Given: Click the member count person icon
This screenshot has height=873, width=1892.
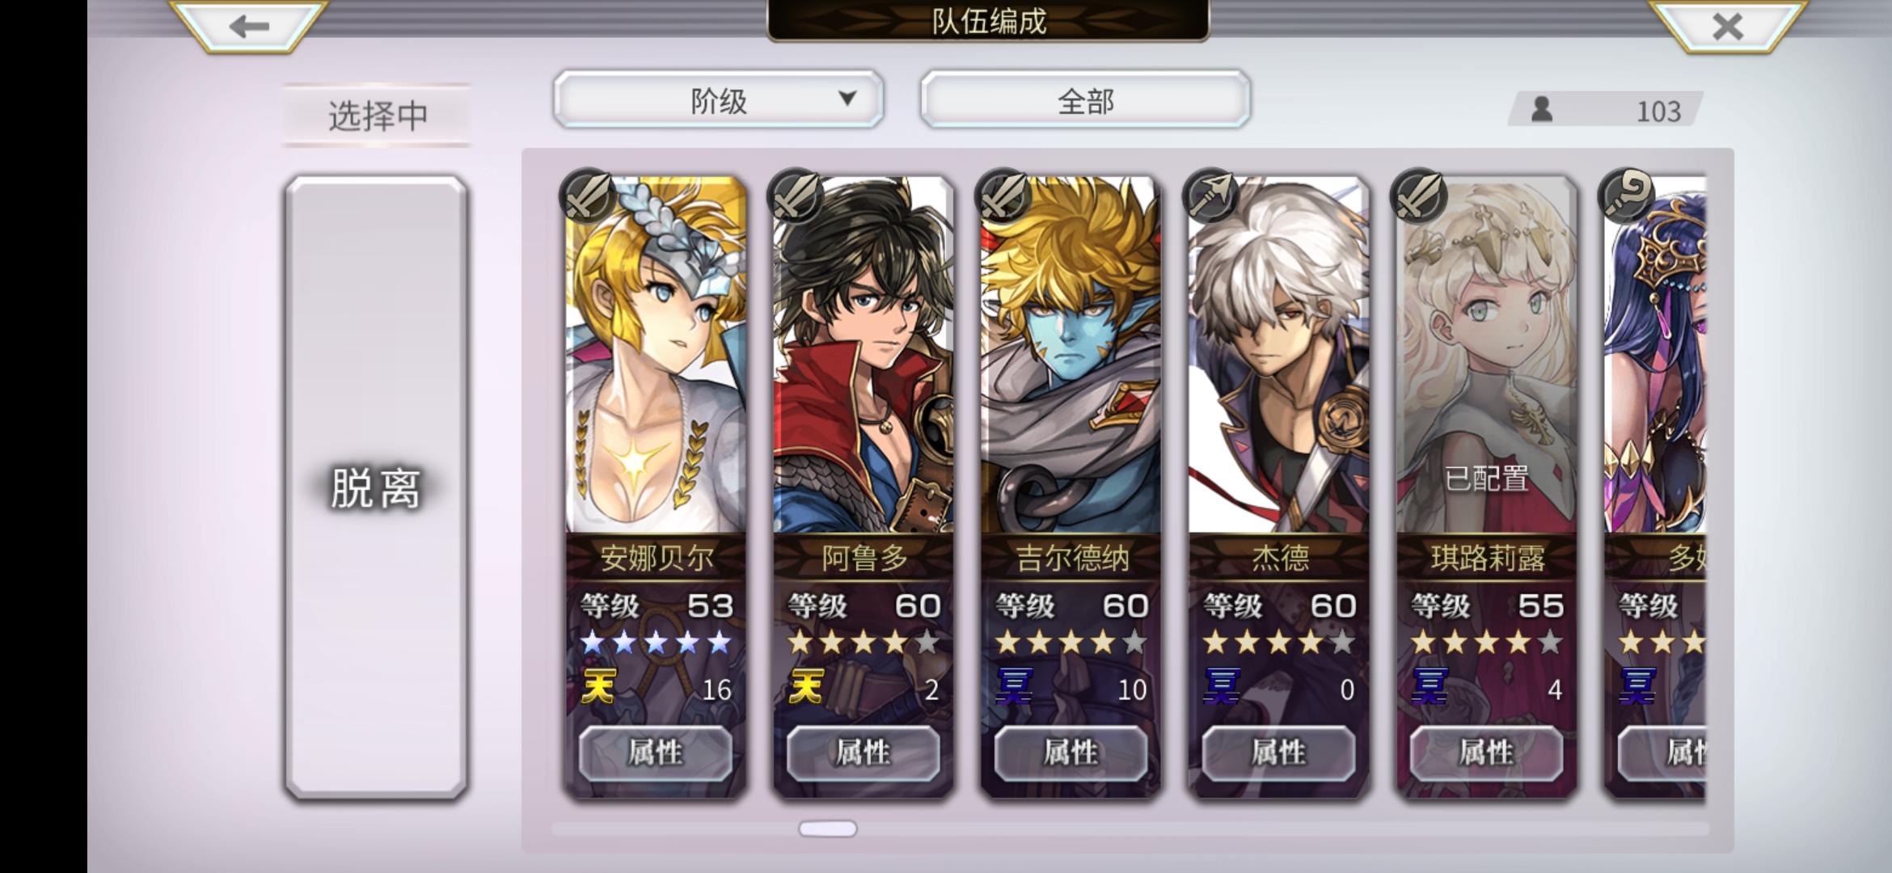Looking at the screenshot, I should tap(1542, 109).
